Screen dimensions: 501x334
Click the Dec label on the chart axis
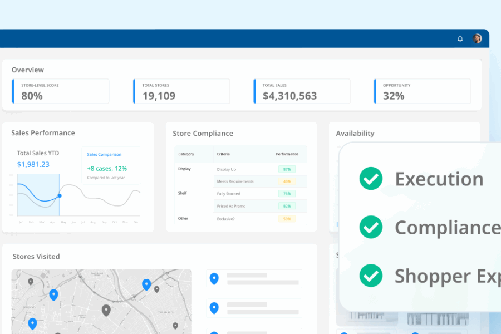136,222
